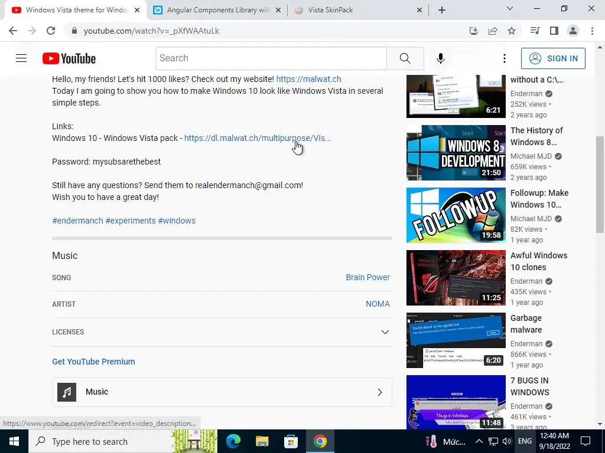Open the dl.malwat.ch Vista pack link
605x453 pixels.
click(x=258, y=138)
